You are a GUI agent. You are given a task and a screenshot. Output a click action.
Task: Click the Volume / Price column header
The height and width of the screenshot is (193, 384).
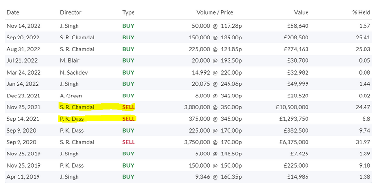pyautogui.click(x=215, y=13)
